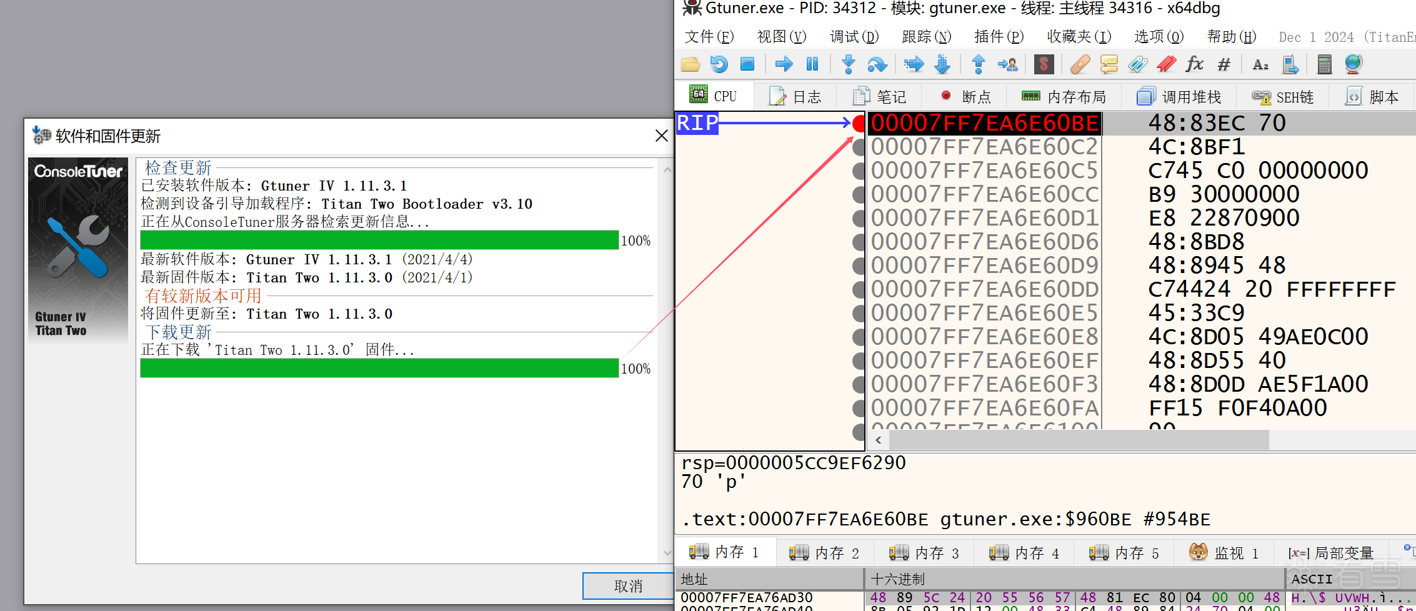The height and width of the screenshot is (611, 1416).
Task: Click the hash (#) variables icon
Action: [x=1224, y=64]
